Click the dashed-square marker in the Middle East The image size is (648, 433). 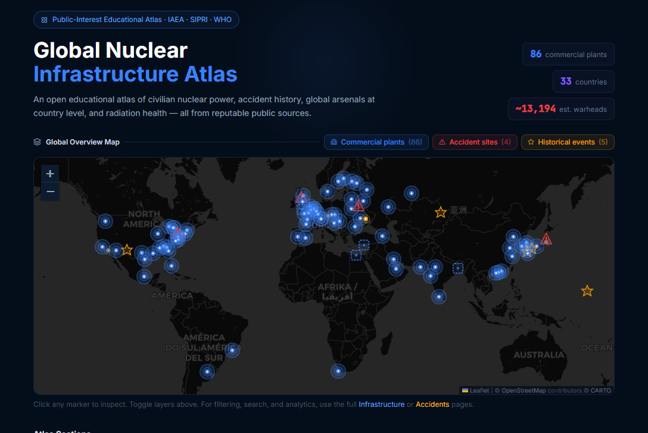pyautogui.click(x=364, y=245)
